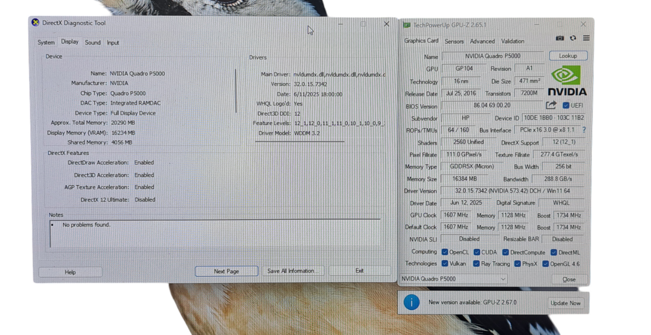This screenshot has height=335, width=651.
Task: Minimize the TechPowerUp GPU-Z window
Action: pos(536,24)
